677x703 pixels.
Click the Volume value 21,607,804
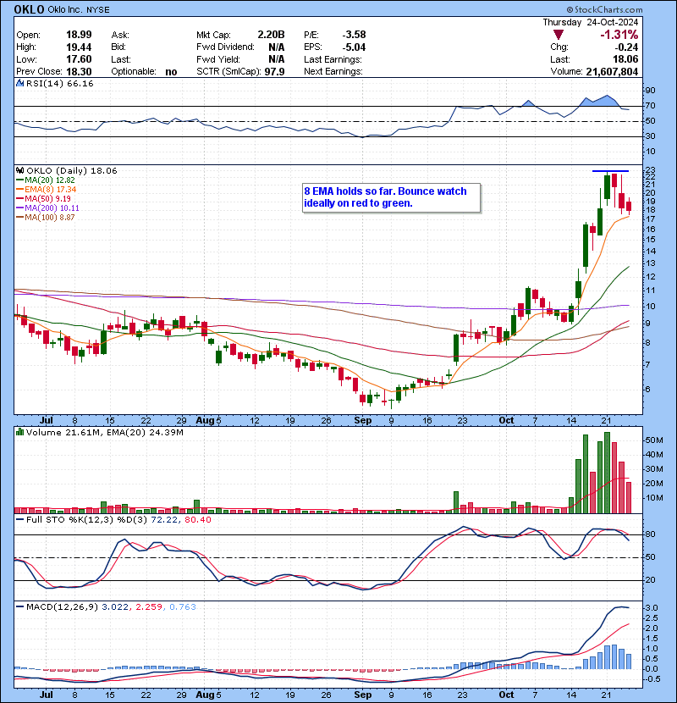click(x=612, y=72)
